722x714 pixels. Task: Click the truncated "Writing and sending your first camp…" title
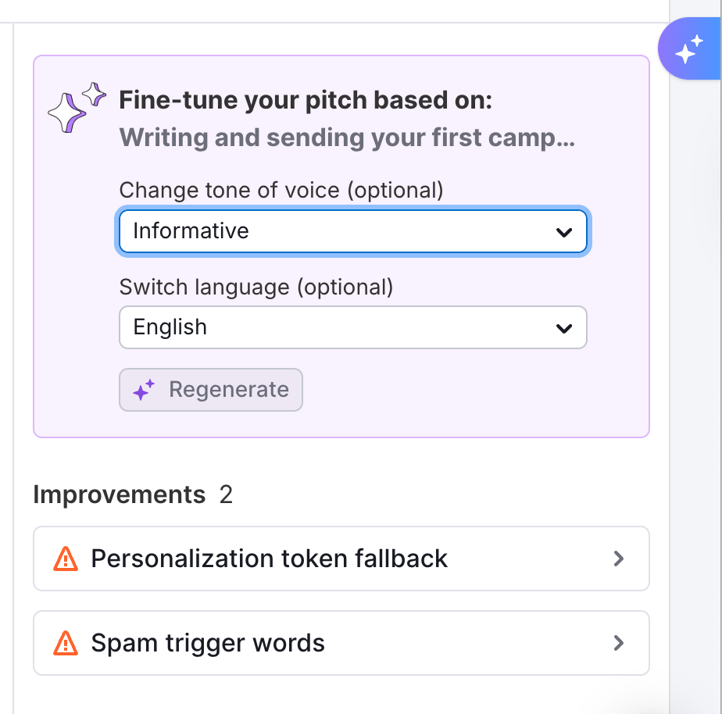(347, 138)
